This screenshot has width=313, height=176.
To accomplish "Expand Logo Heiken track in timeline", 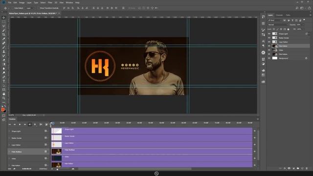I will click(x=9, y=145).
